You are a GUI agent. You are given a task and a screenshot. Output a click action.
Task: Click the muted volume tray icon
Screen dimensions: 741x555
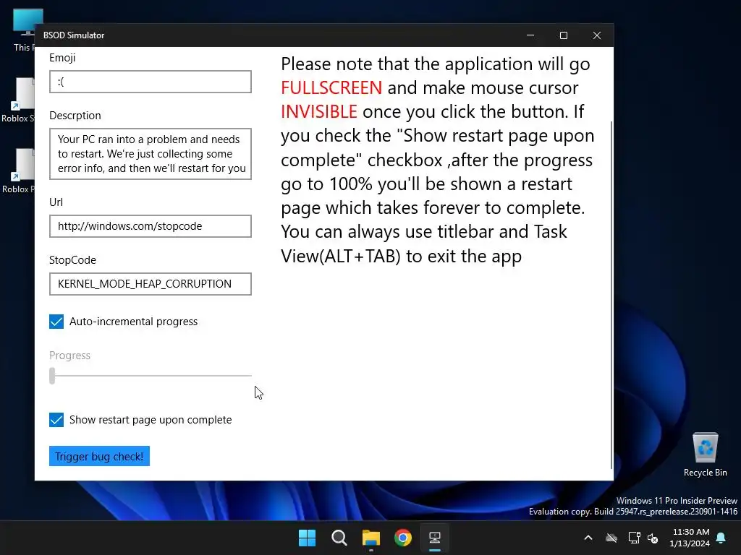[653, 538]
